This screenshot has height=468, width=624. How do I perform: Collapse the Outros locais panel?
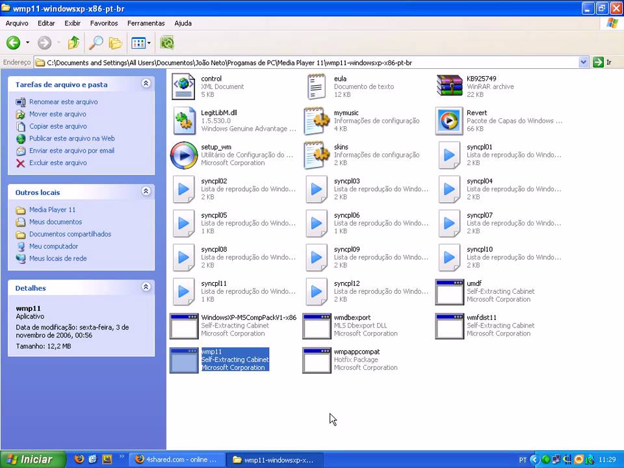click(146, 191)
